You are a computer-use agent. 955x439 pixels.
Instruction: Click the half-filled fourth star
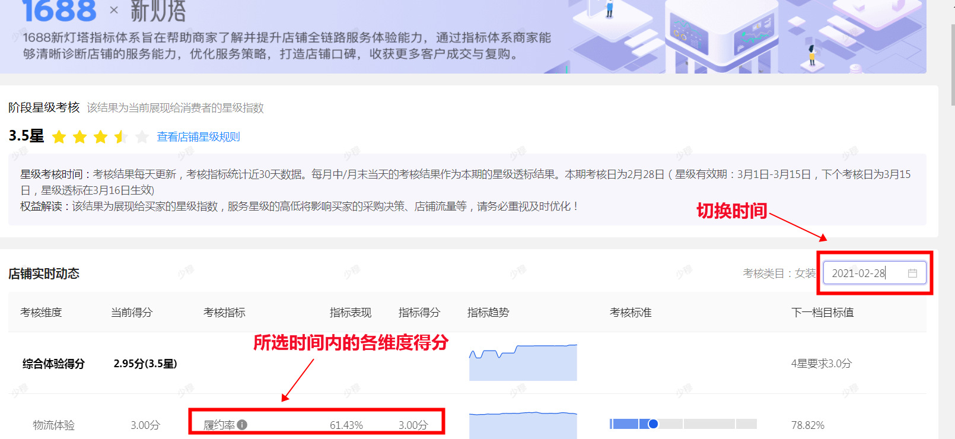coord(121,138)
